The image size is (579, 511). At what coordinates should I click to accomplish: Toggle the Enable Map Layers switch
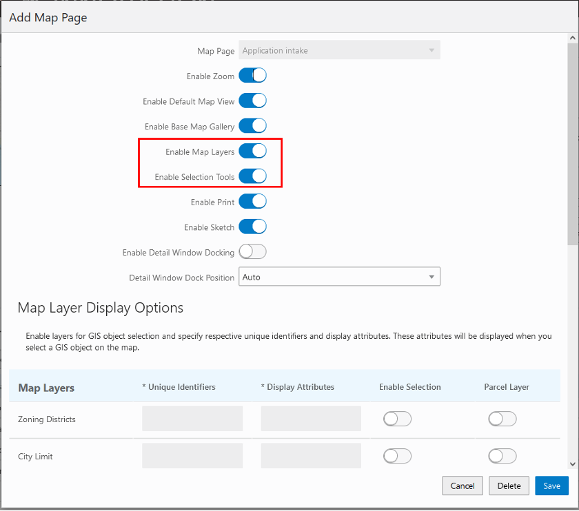click(252, 152)
